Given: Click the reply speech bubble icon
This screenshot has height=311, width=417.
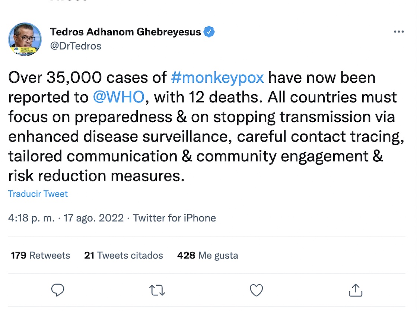Looking at the screenshot, I should click(58, 290).
